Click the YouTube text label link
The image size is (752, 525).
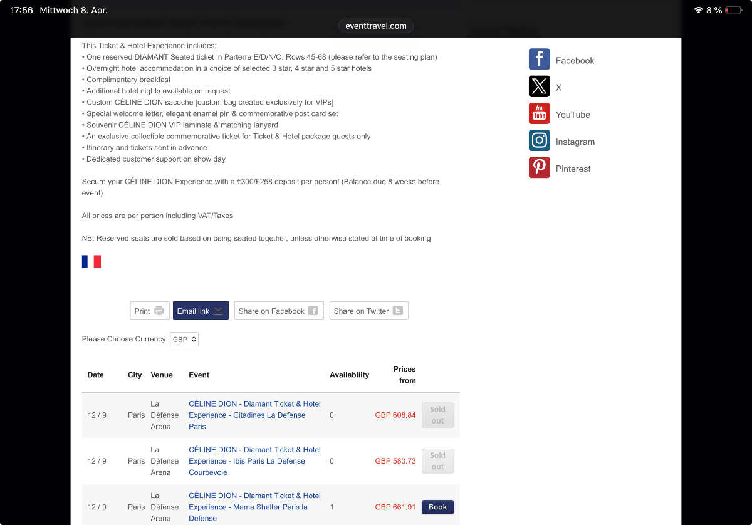[x=573, y=115]
